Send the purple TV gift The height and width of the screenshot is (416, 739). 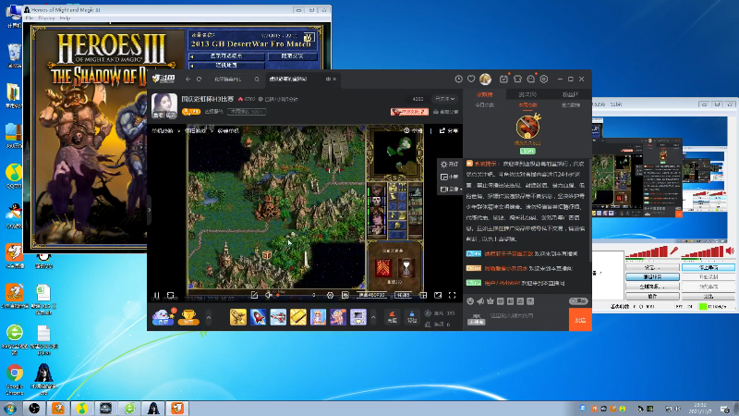tap(358, 317)
